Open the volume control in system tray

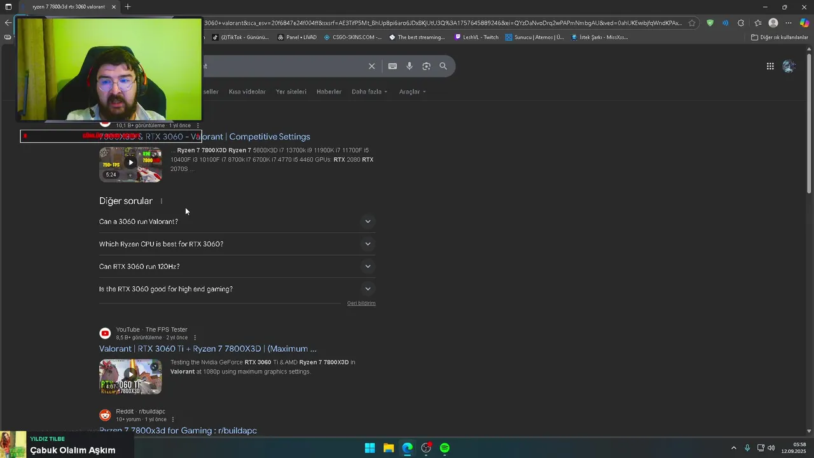[x=771, y=448]
